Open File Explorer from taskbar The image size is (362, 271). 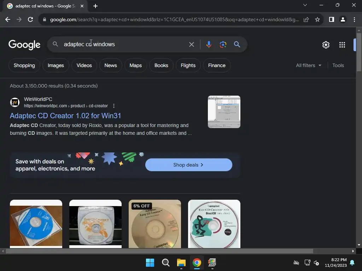[x=181, y=263]
